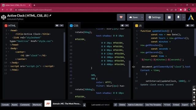Viewport: 196px width, 110px height.
Task: Open browser extensions puzzle icon
Action: (x=181, y=10)
